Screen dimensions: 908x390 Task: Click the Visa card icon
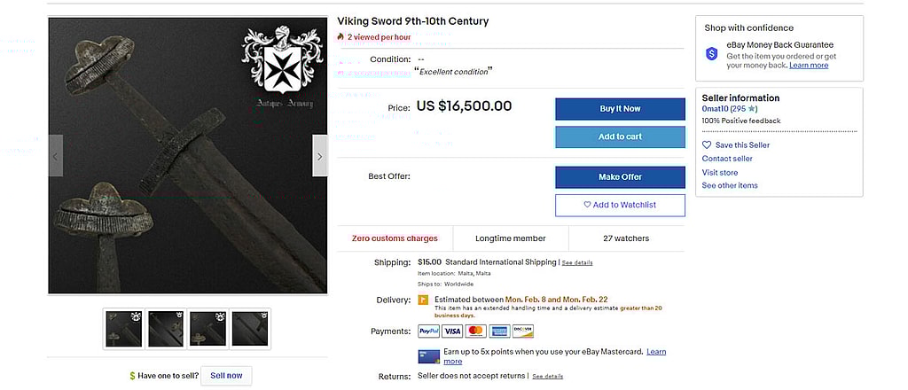click(x=452, y=331)
